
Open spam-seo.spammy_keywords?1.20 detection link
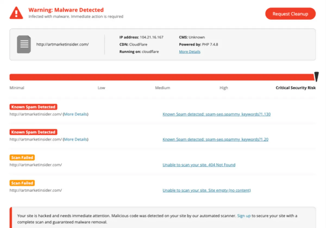(x=215, y=140)
